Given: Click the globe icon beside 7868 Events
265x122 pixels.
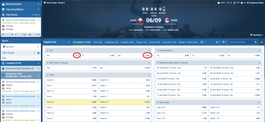Looking at the screenshot, I should pyautogui.click(x=38, y=53).
